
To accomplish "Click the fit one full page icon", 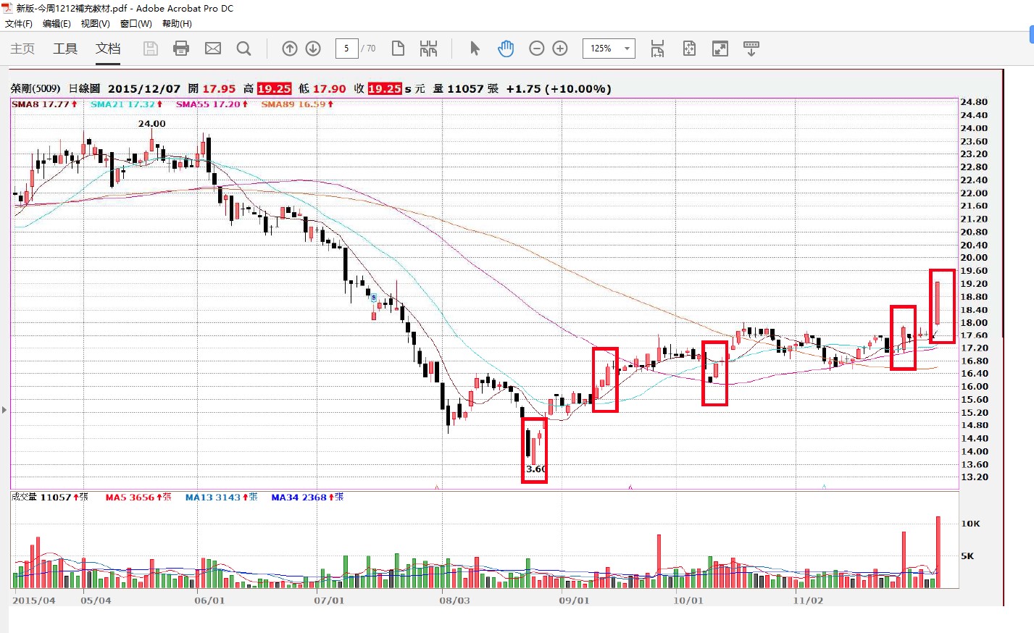I will [x=689, y=49].
